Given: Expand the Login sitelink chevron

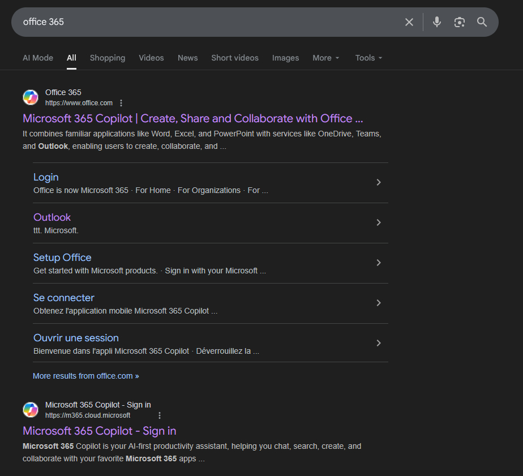Looking at the screenshot, I should (379, 182).
